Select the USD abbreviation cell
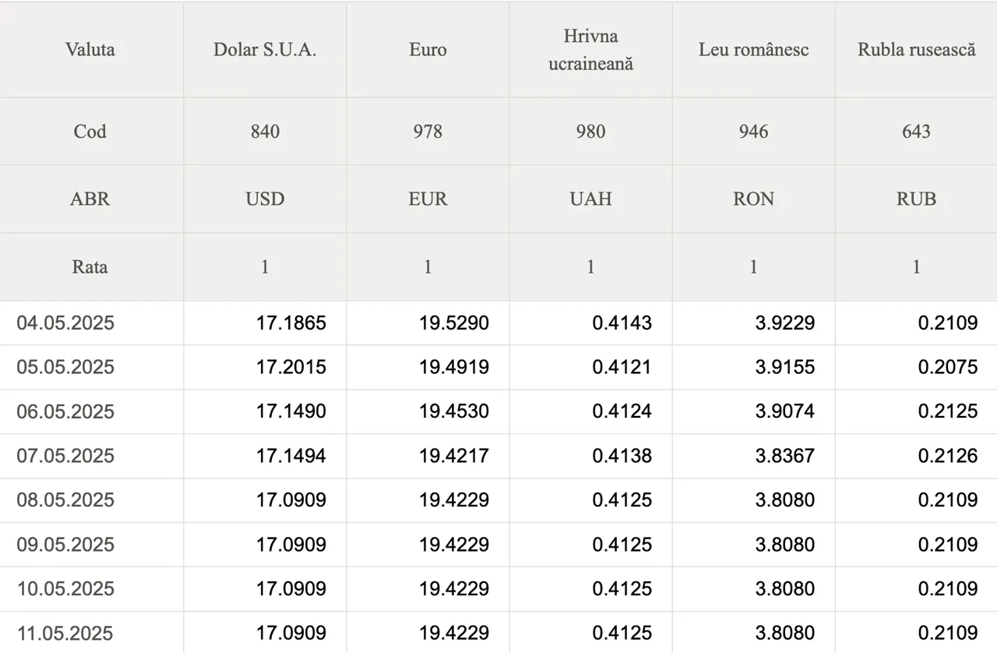997x653 pixels. [265, 199]
